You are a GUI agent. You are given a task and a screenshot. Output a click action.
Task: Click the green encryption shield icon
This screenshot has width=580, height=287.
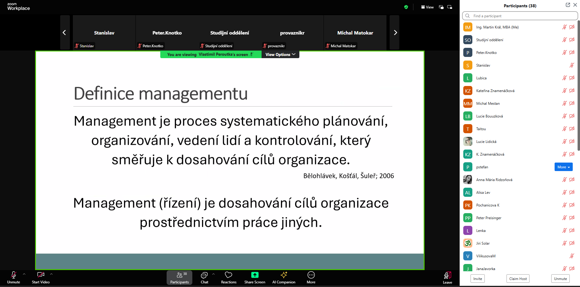pos(406,7)
